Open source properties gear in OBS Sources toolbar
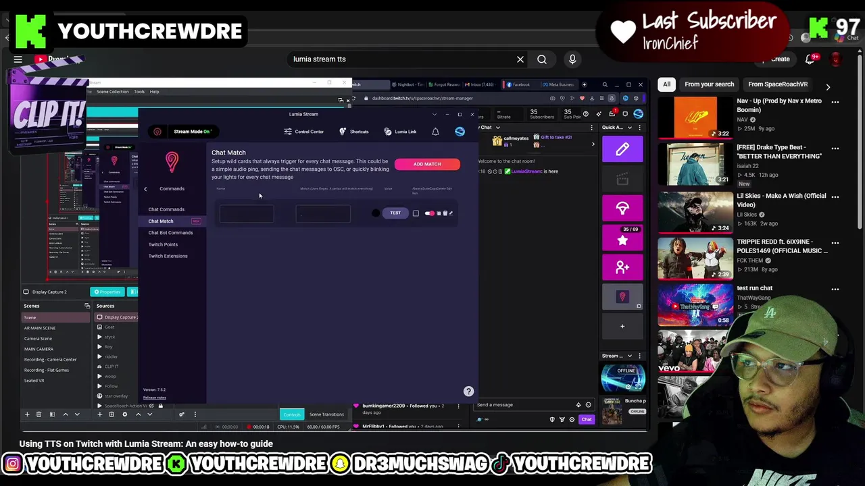This screenshot has height=486, width=865. coord(124,414)
